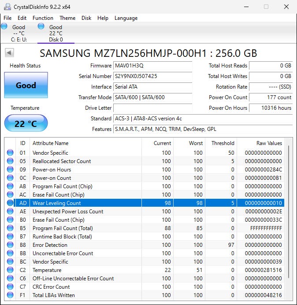This screenshot has width=297, height=305.
Task: Click the attribute list vertical scrollbar
Action: pos(289,212)
